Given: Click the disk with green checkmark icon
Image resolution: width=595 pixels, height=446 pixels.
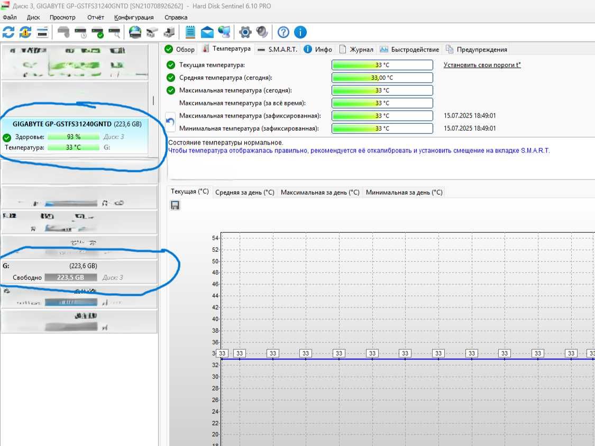Looking at the screenshot, I should coord(97,33).
